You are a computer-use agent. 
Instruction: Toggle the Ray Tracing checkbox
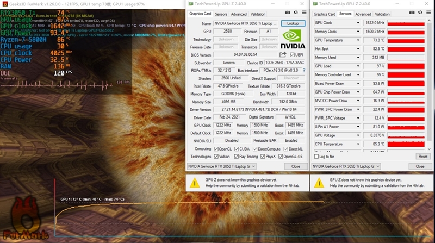coord(236,157)
